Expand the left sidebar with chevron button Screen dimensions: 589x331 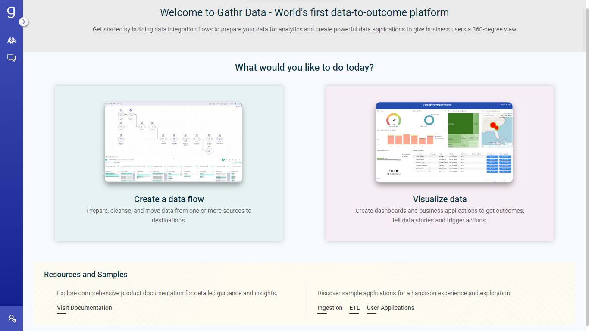point(24,22)
